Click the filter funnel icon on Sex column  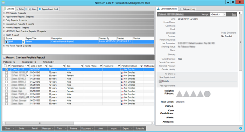tap(82, 66)
